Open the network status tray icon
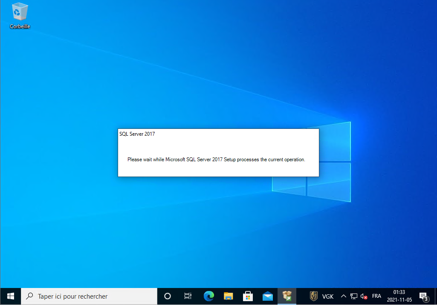437x305 pixels. pyautogui.click(x=354, y=296)
